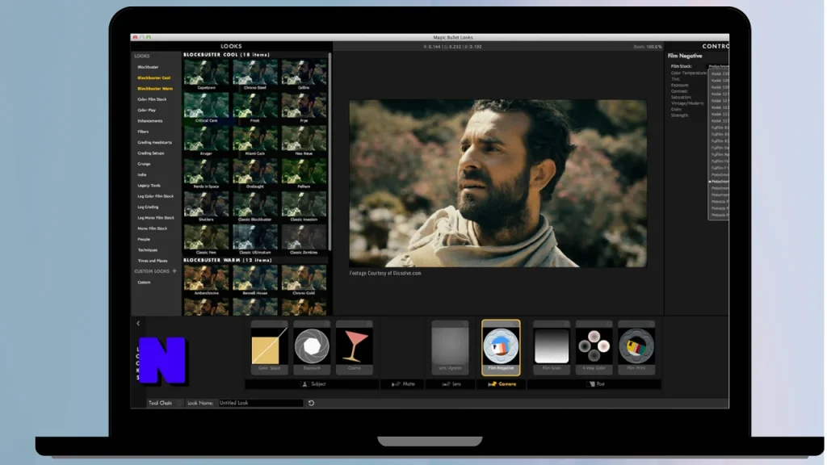This screenshot has width=827, height=465.
Task: Apply the Capetown look preset
Action: 206,75
